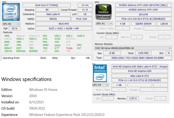Click the AVX2 feature label
The width and height of the screenshot is (174, 118).
pyautogui.click(x=57, y=39)
